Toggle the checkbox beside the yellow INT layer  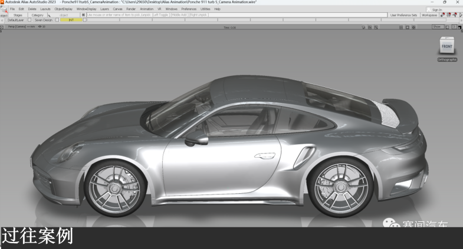pyautogui.click(x=85, y=20)
